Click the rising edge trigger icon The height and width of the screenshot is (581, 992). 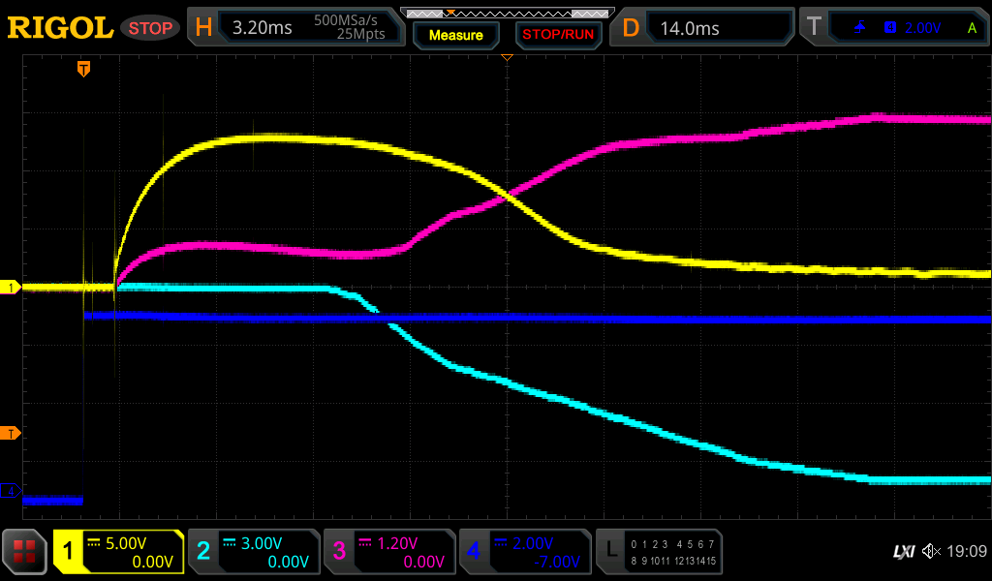tap(859, 28)
